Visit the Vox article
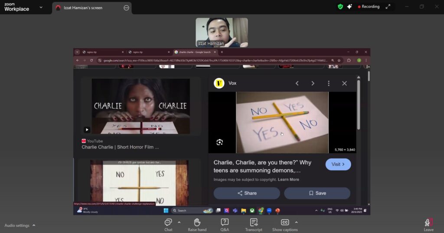Image resolution: width=444 pixels, height=233 pixels. (x=338, y=164)
